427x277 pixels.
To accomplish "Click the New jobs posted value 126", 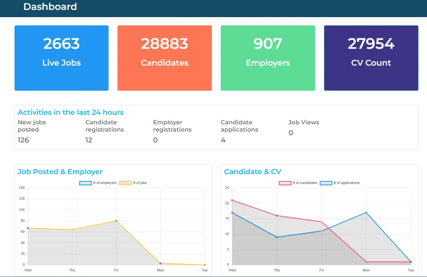I will tap(23, 140).
